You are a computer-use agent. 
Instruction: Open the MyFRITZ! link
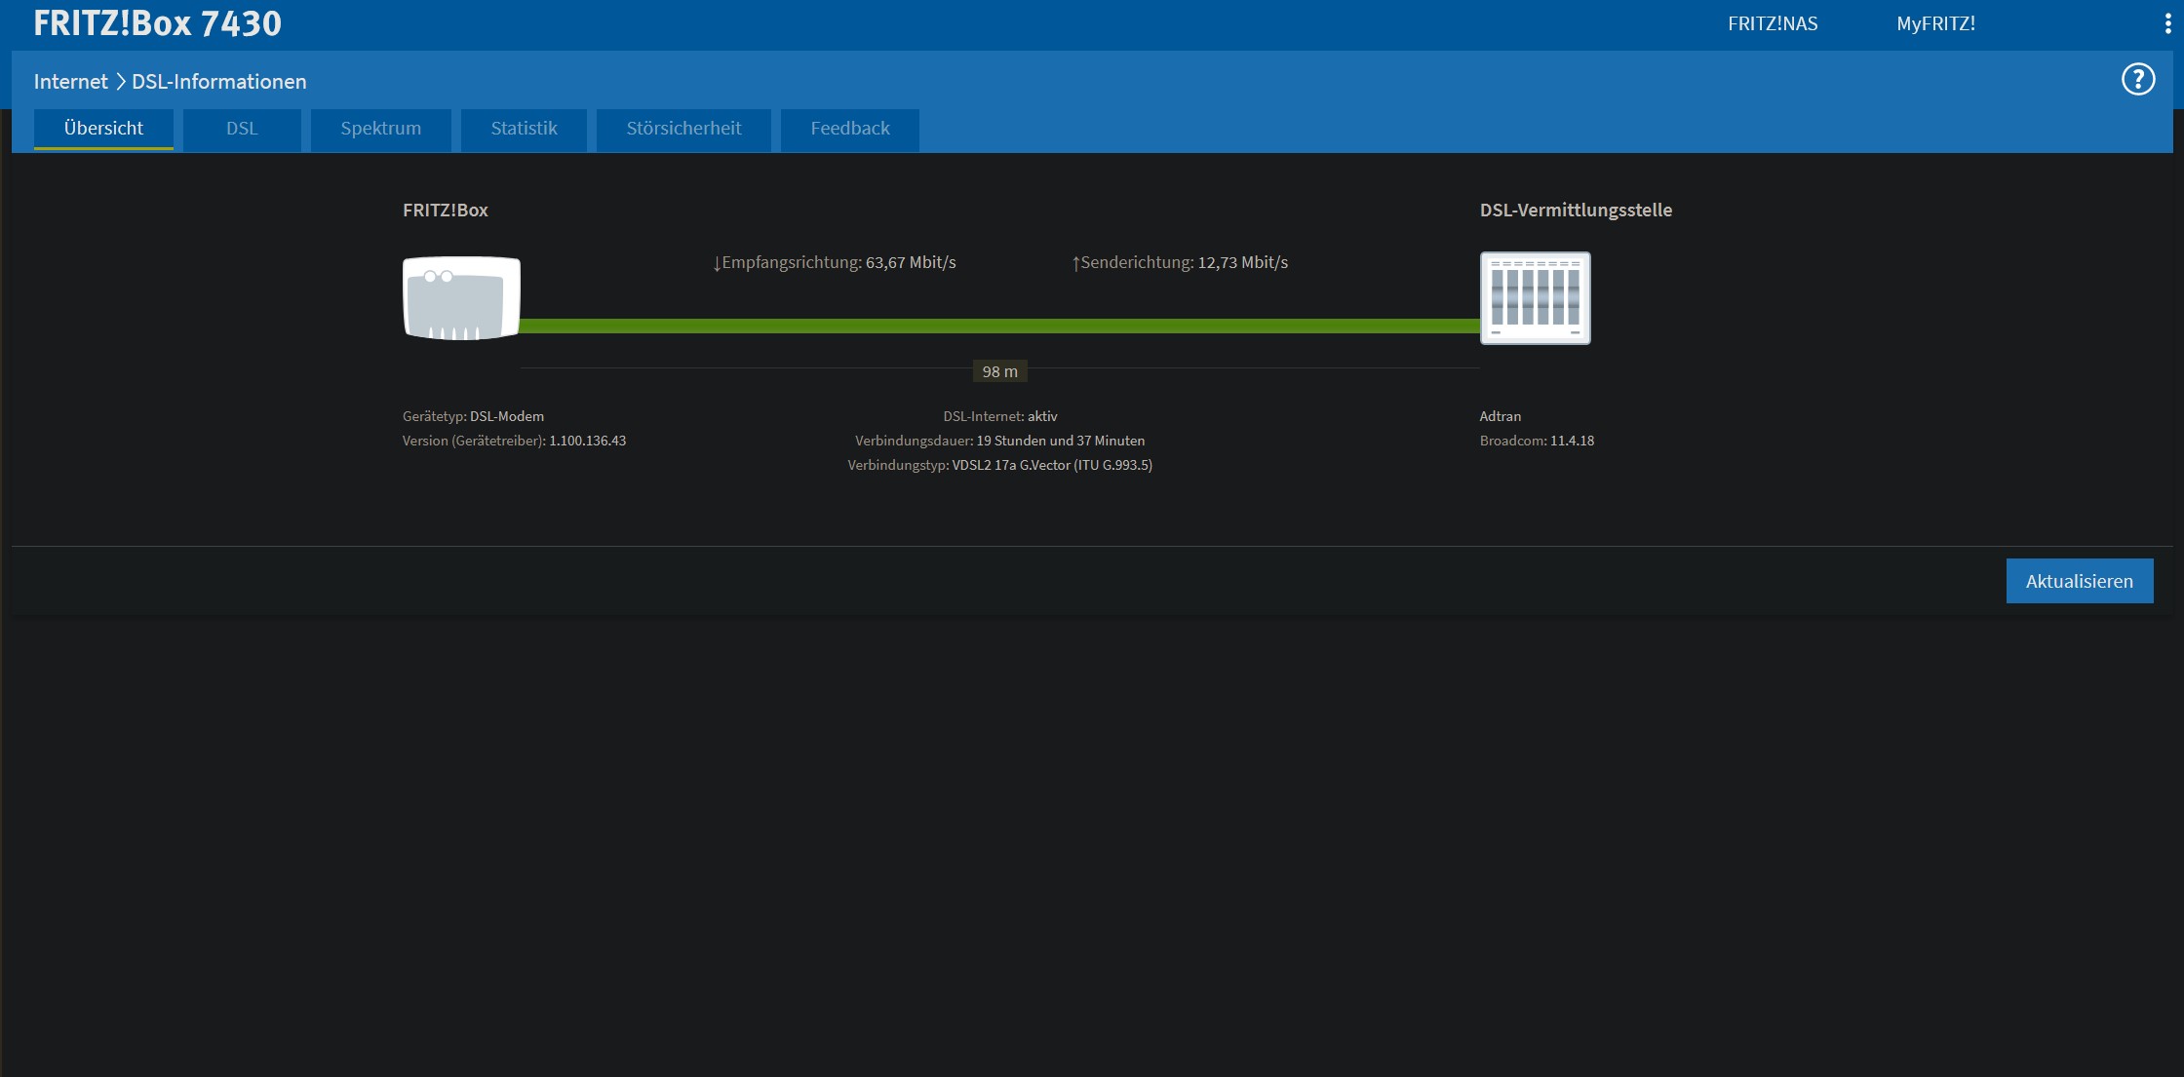pos(1935,24)
